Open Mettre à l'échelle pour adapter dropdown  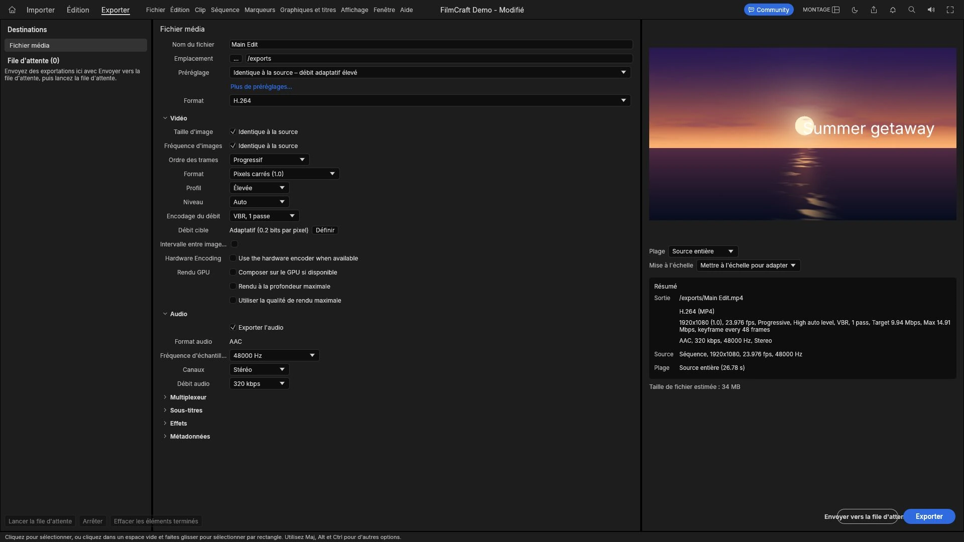[x=749, y=265]
